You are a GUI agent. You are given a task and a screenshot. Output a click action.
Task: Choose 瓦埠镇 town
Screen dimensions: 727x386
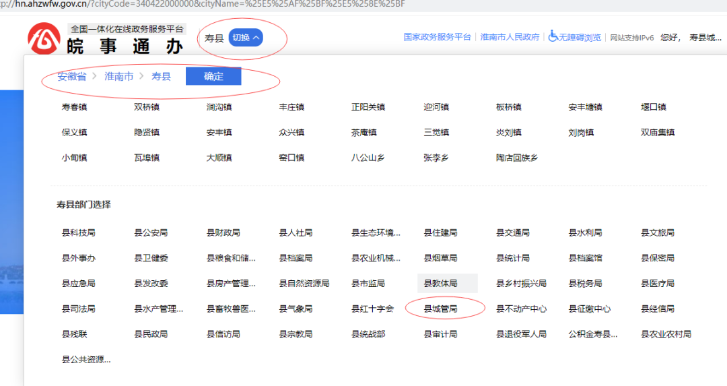[147, 158]
